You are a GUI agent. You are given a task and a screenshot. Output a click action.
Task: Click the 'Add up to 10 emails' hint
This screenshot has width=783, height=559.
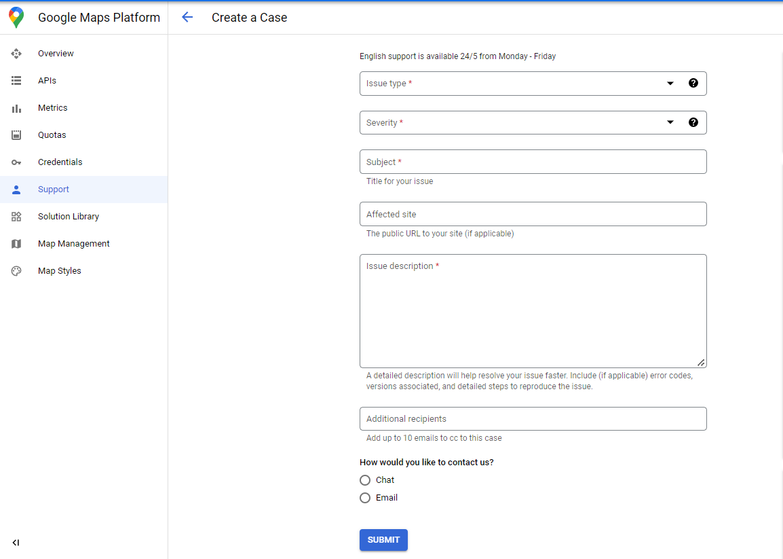tap(434, 438)
